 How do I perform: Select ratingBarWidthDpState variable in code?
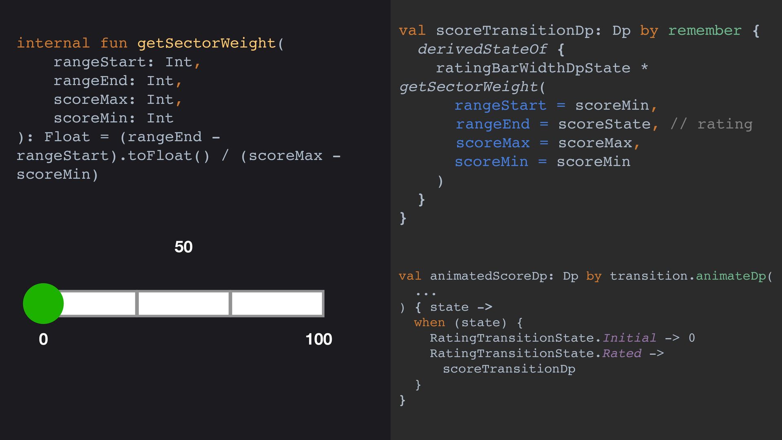point(533,68)
